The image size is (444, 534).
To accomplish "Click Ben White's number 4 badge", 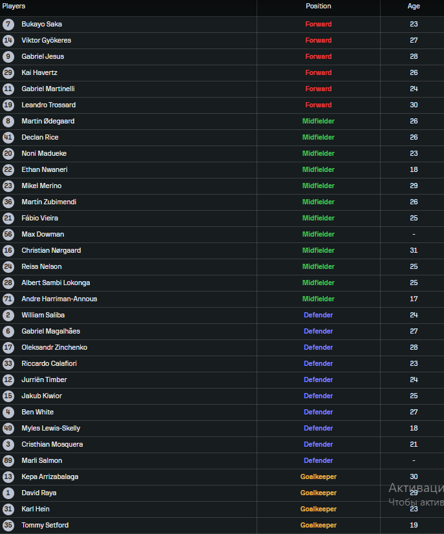I will [8, 412].
